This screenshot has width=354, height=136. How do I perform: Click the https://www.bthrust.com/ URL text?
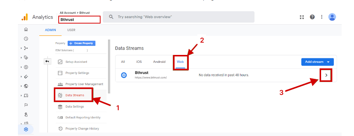pos(151,78)
